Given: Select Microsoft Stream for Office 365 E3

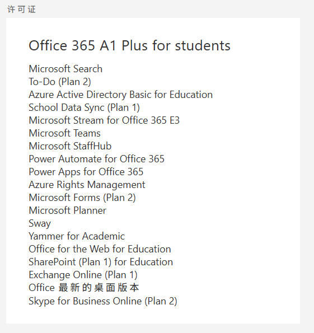Looking at the screenshot, I should click(104, 120).
